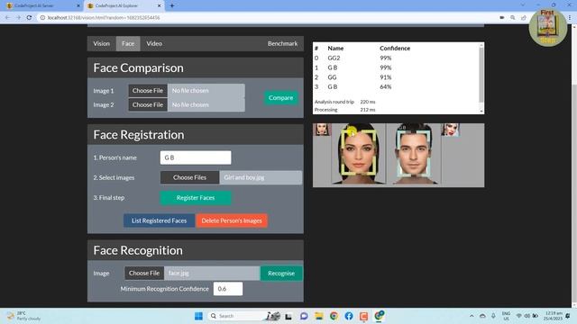Open the active Chrome profile taskbar icon
The height and width of the screenshot is (324, 577).
[379, 316]
